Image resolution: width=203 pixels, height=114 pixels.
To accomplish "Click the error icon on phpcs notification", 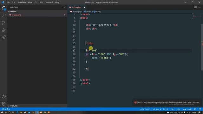I will point(135,103).
